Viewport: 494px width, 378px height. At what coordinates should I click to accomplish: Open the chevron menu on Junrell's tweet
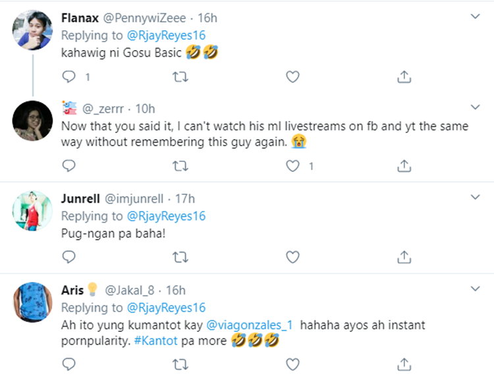tap(475, 196)
